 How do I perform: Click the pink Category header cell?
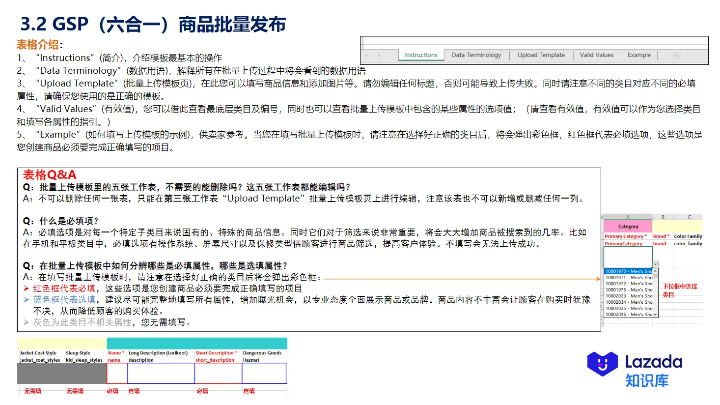[x=628, y=227]
